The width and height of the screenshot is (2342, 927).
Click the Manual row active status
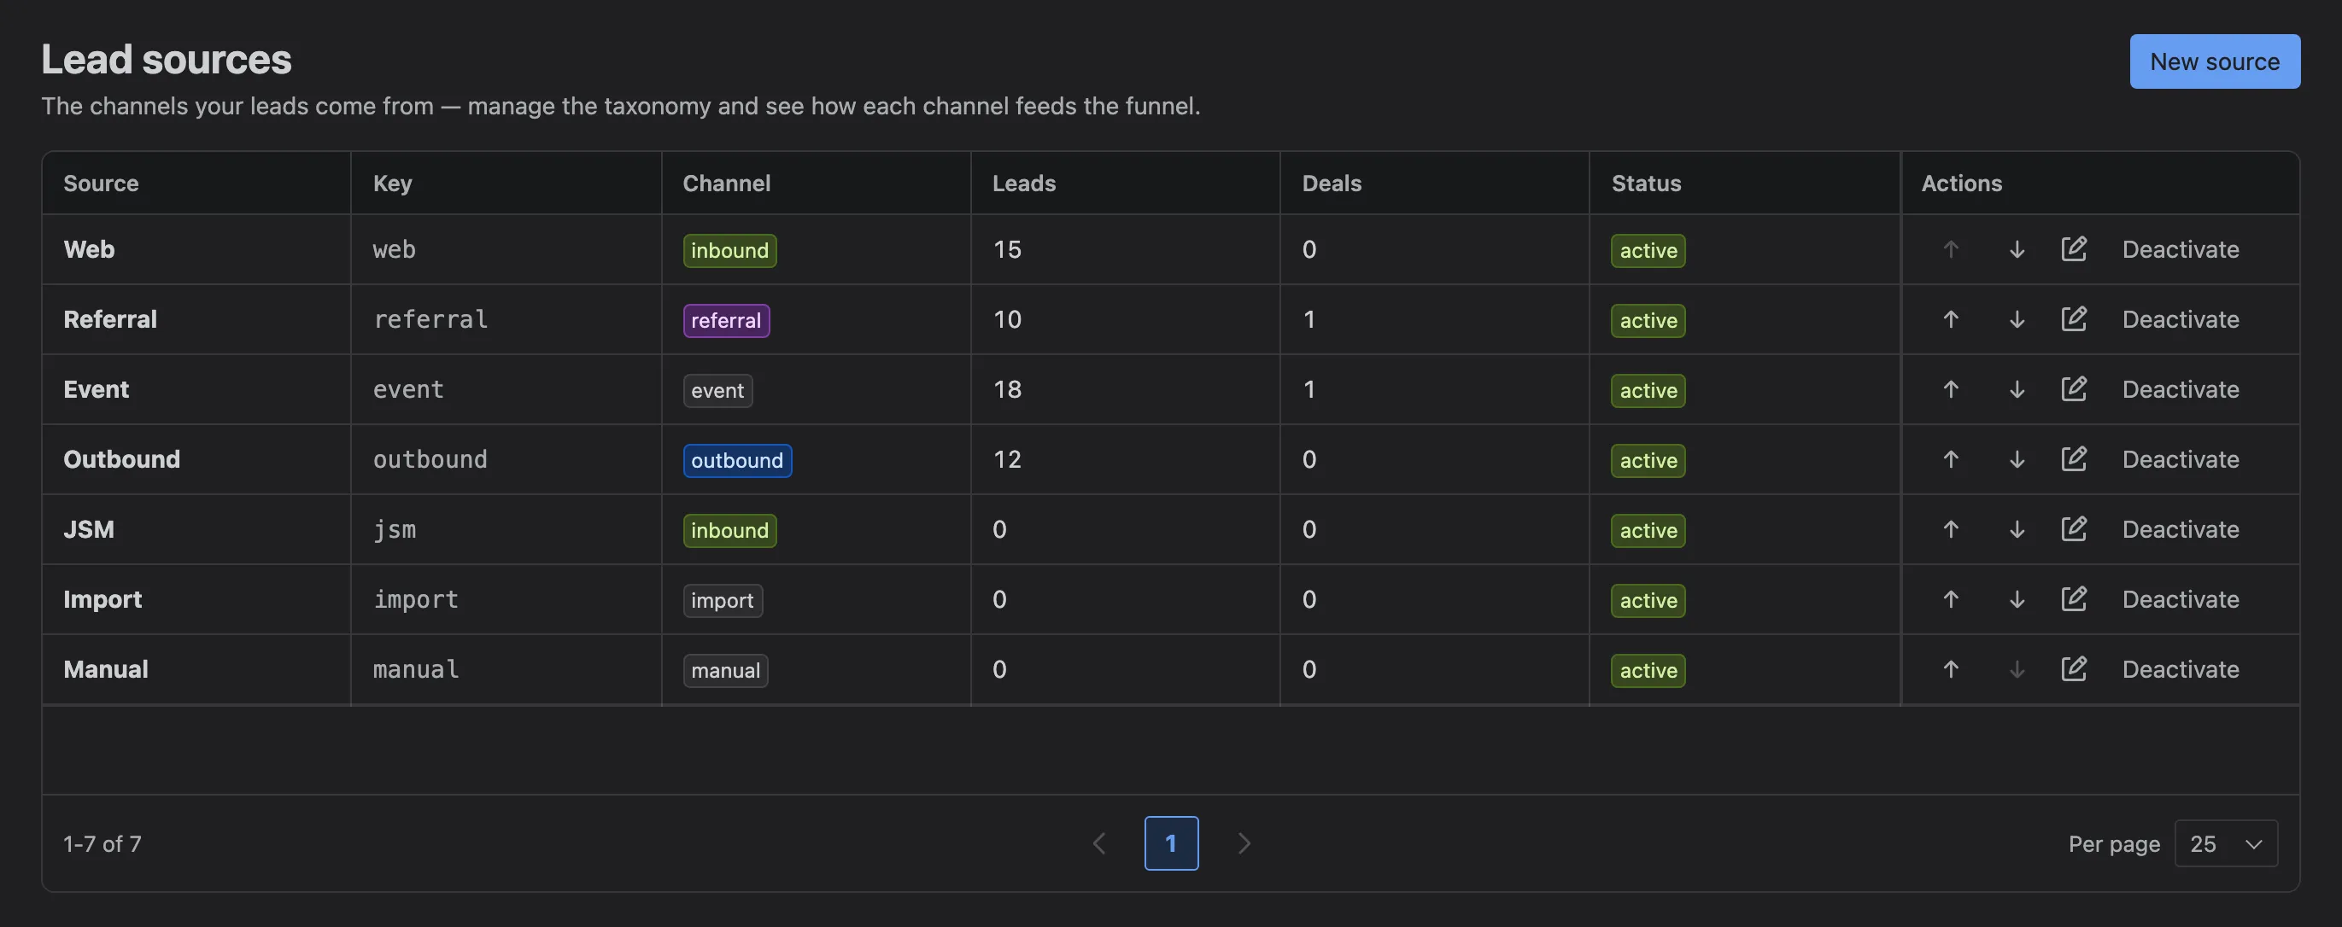coord(1648,670)
